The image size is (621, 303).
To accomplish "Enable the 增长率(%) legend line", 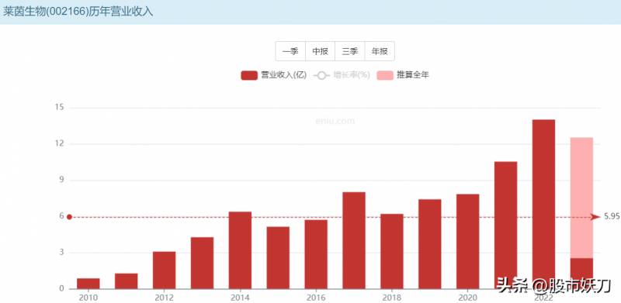I will point(342,75).
